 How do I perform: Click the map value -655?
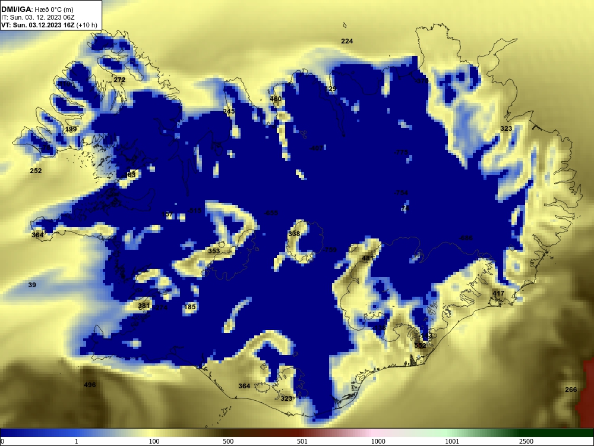[x=271, y=213]
